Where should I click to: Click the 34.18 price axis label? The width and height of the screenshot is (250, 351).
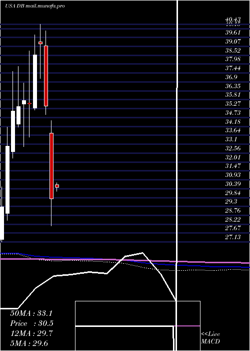pyautogui.click(x=233, y=121)
